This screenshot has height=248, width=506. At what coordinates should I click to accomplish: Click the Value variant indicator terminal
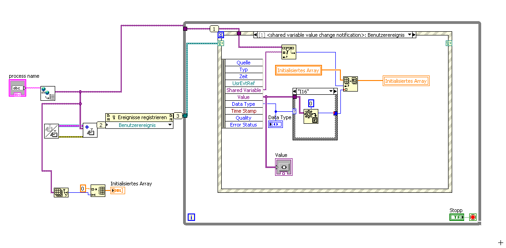click(284, 167)
